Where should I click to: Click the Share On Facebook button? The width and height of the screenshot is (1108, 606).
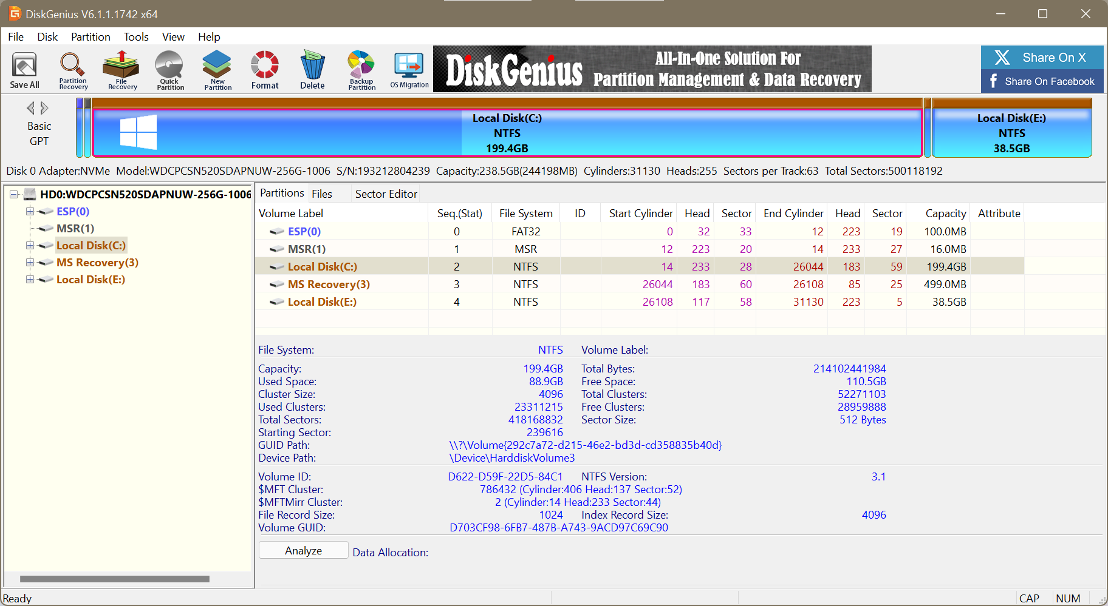(1042, 81)
